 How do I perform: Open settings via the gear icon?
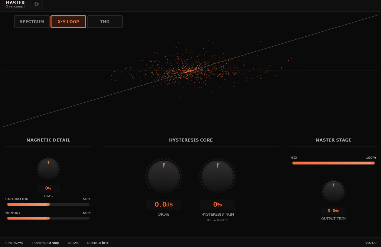point(36,4)
